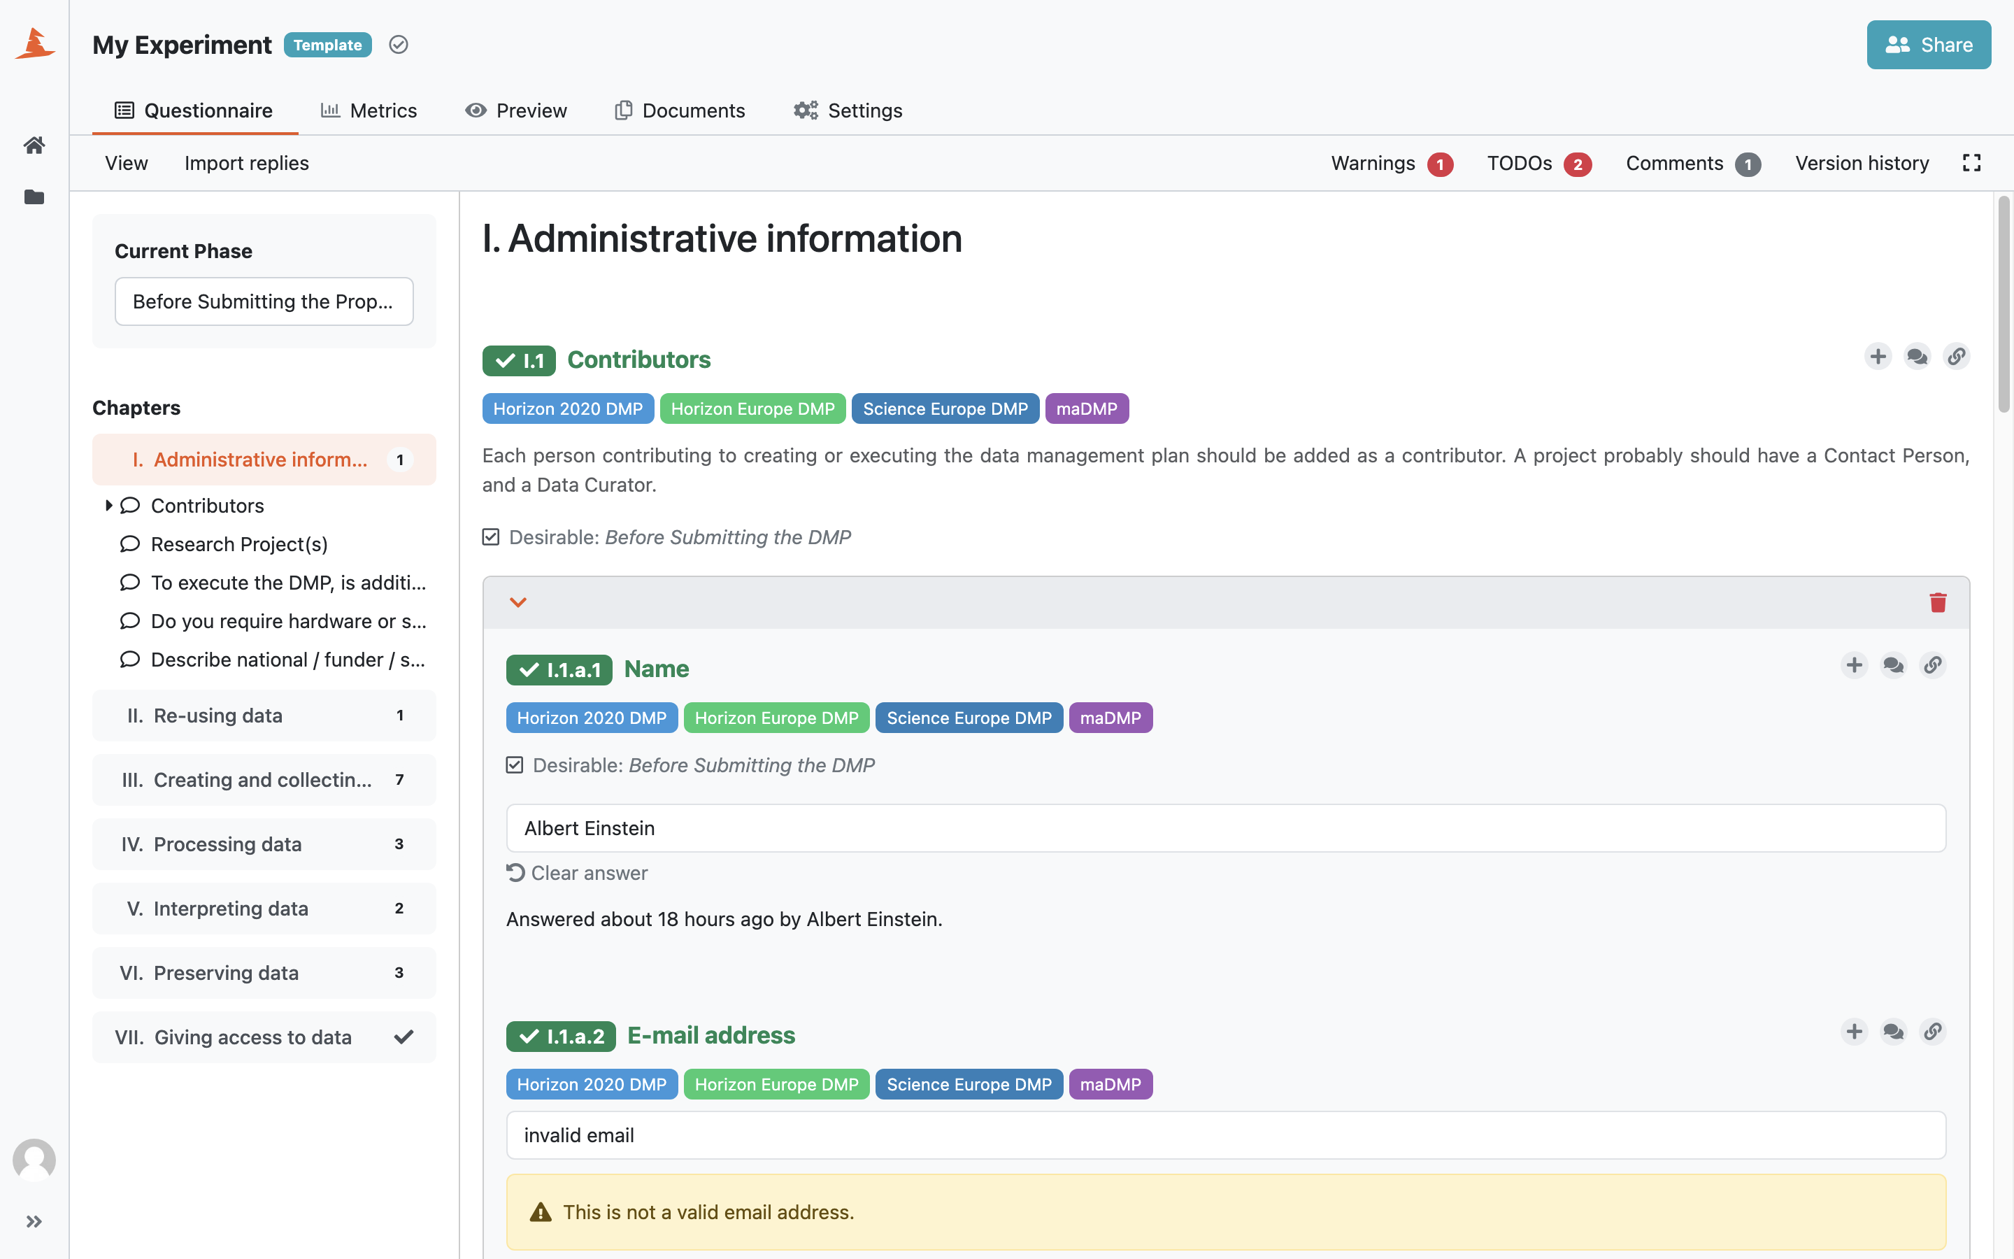Open the Current Phase dropdown
Screen dimensions: 2014x1259
click(x=264, y=301)
